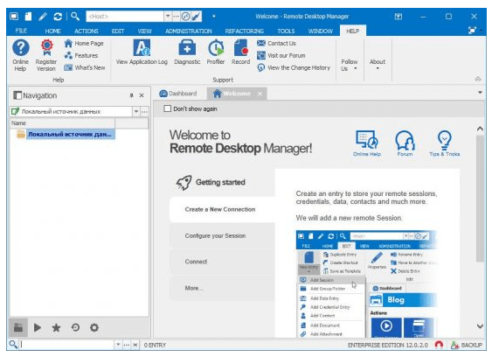Show favorites with the star icon
Image resolution: width=492 pixels, height=357 pixels.
56,328
